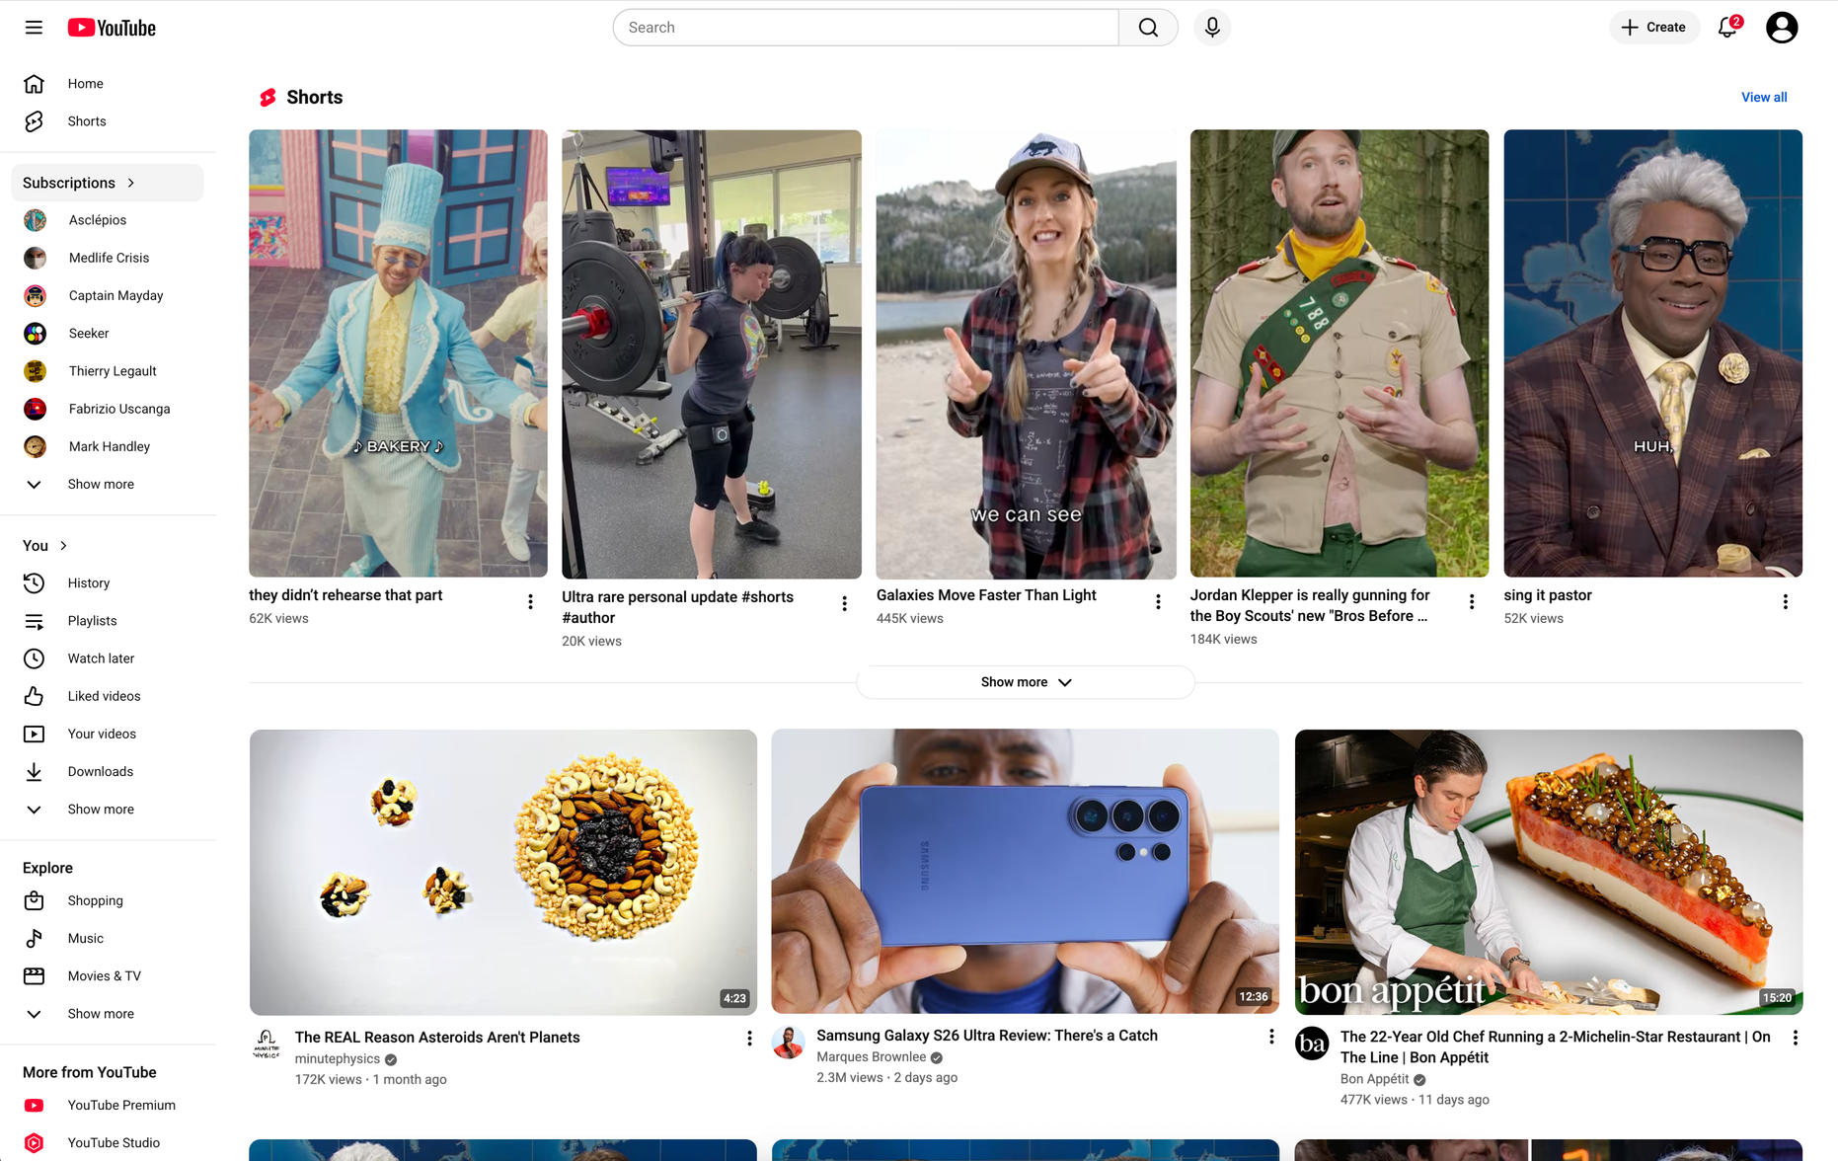Open options for 'Galaxies Move Faster Than Light'
1838x1161 pixels.
1158,602
